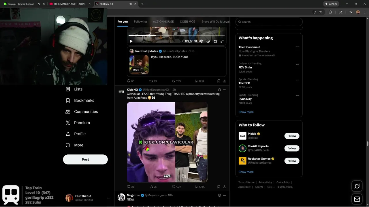Screen dimensions: 369x207
Task: Open more options for The SEC trend
Action: click(298, 80)
